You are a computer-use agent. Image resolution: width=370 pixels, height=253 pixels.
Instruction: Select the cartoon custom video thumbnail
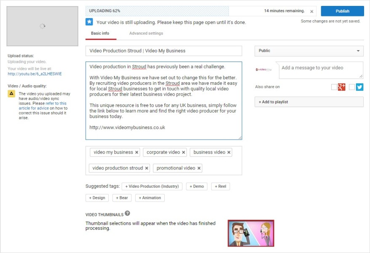tap(251, 234)
